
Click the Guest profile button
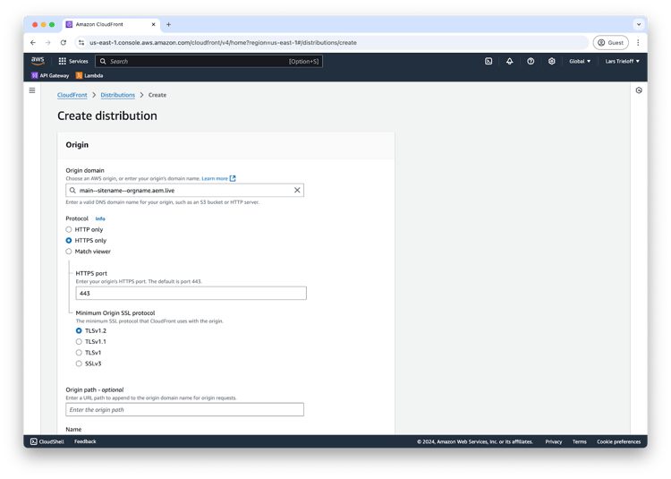coord(611,42)
